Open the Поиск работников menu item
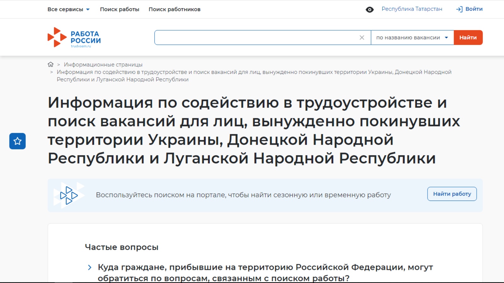 [175, 9]
